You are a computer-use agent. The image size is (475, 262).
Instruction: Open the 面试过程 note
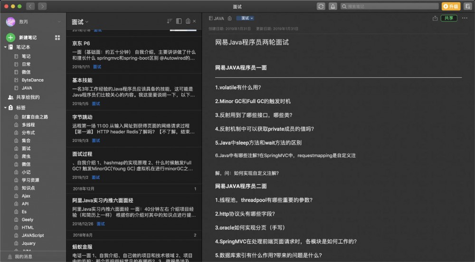click(x=134, y=166)
